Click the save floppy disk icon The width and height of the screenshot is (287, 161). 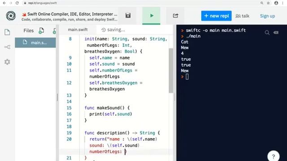click(x=128, y=16)
